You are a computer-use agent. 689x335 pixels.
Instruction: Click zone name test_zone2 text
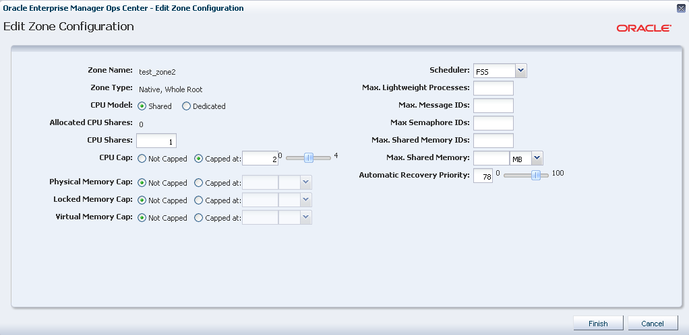(157, 72)
